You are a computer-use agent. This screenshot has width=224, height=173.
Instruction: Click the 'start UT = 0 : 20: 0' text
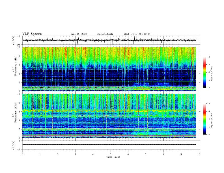pos(137,34)
